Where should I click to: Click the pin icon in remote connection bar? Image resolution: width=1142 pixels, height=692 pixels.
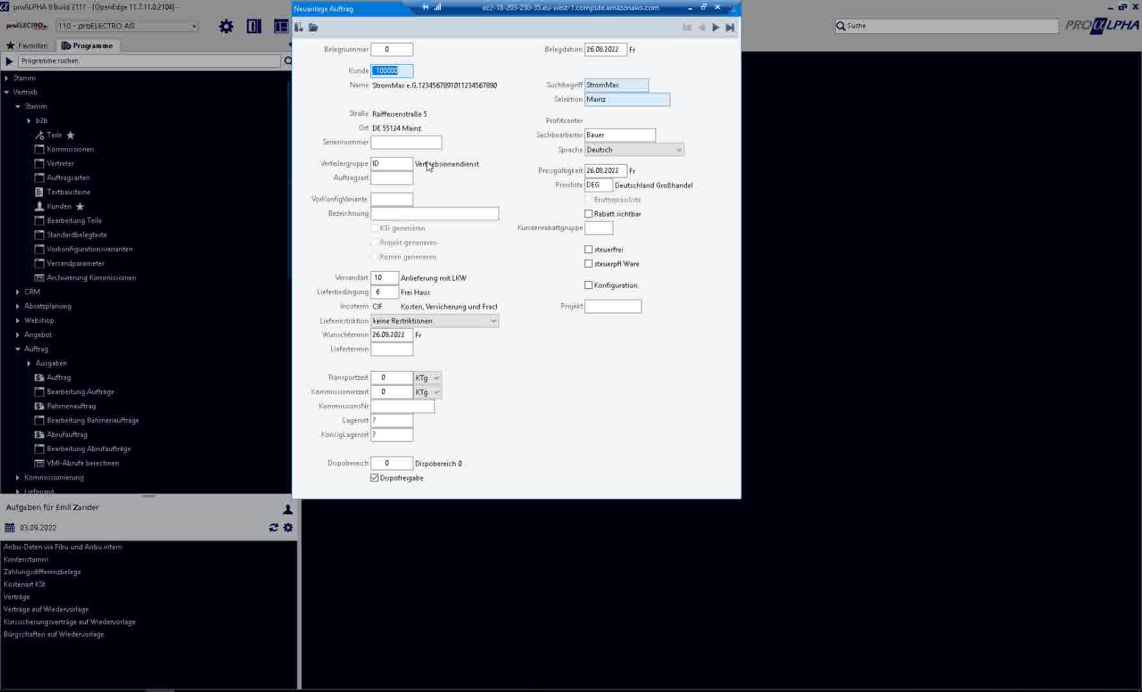(426, 7)
